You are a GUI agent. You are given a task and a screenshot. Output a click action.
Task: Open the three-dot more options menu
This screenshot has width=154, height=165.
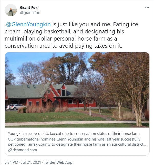pos(147,7)
